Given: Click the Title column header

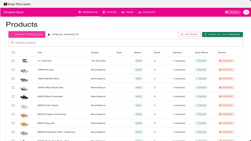Looking at the screenshot, I should pyautogui.click(x=40, y=52).
